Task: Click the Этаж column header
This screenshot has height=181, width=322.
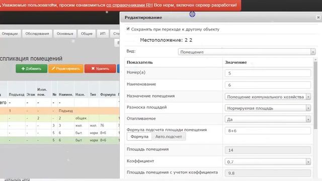Action: tap(31, 95)
